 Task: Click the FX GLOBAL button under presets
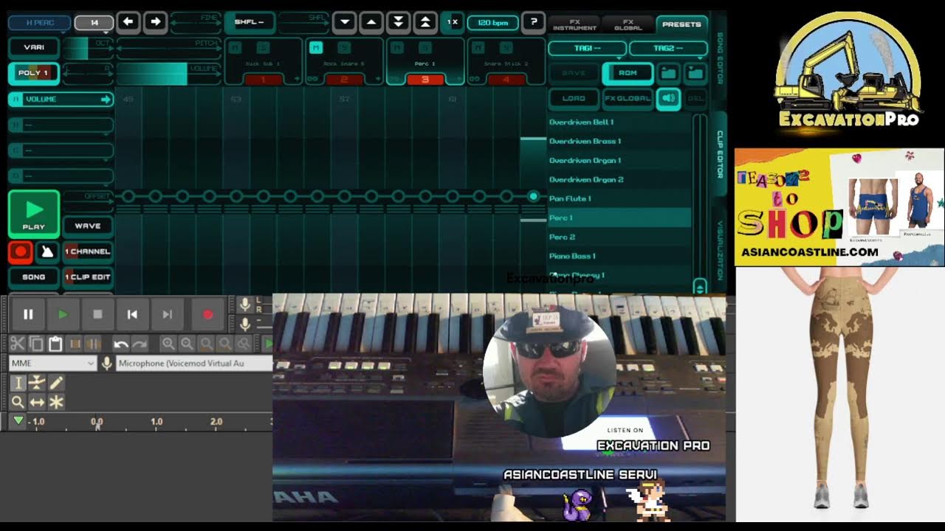(x=628, y=98)
